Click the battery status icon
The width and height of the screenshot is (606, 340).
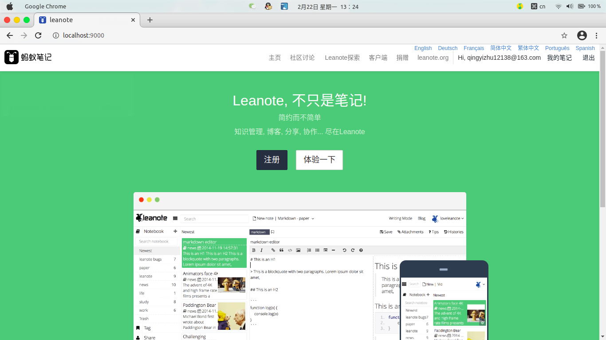pos(581,6)
